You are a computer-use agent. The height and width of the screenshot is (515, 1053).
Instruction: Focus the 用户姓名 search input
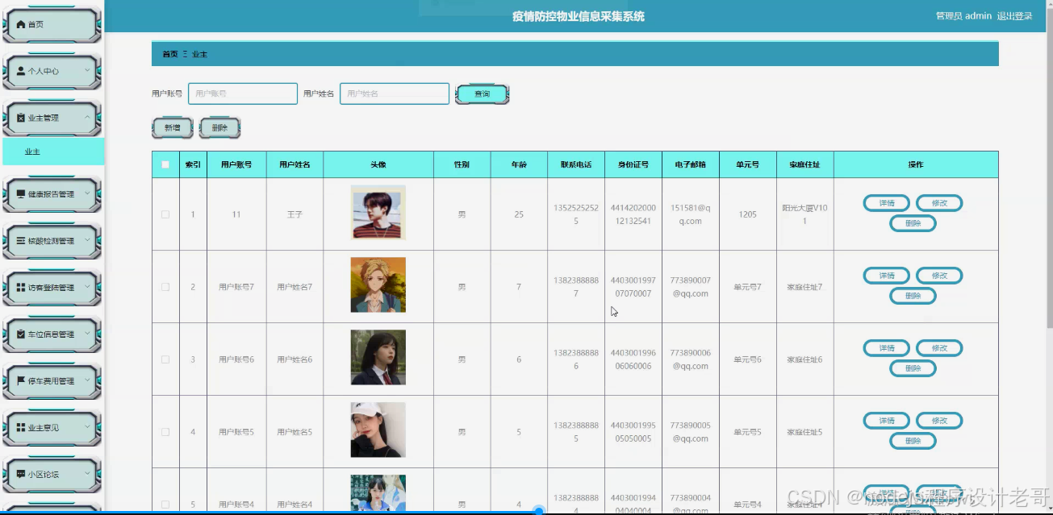click(395, 93)
